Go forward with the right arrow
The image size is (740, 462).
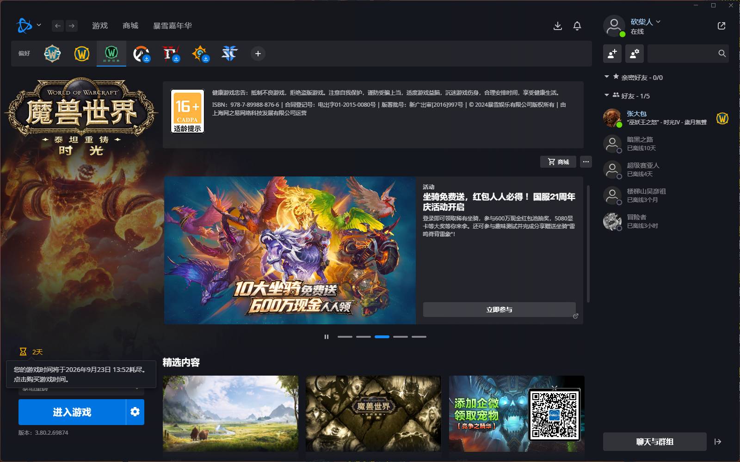[72, 26]
